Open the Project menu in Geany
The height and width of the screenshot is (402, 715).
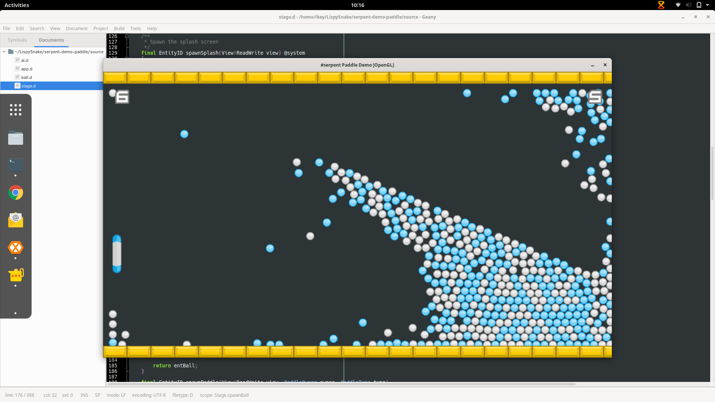tap(101, 28)
